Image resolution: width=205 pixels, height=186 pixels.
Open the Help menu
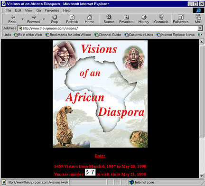(67, 10)
